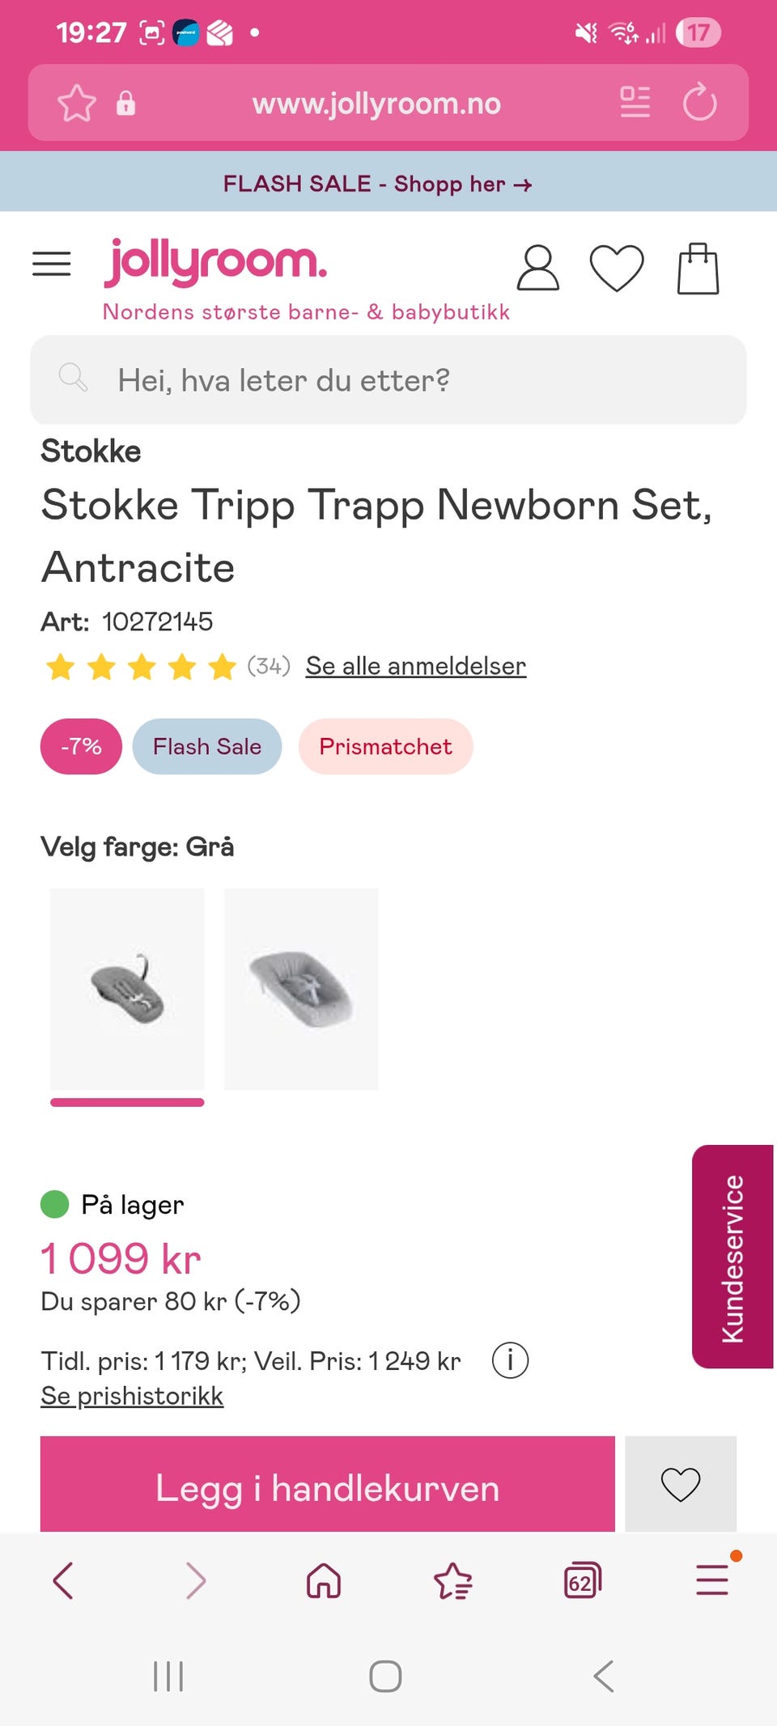This screenshot has height=1726, width=777.
Task: Focus the search field 'Hei, hva leter du etter?'
Action: [388, 380]
